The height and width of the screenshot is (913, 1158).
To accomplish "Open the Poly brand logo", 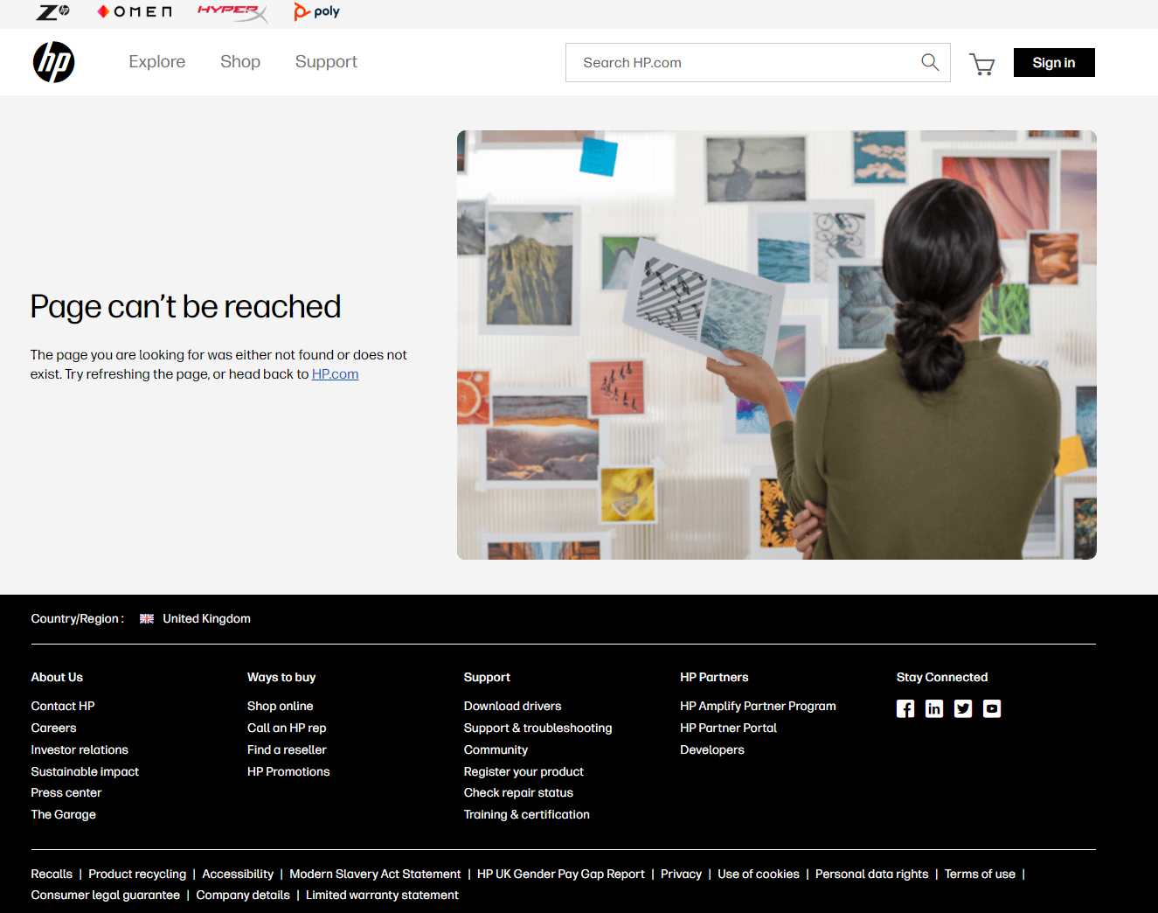I will click(317, 11).
